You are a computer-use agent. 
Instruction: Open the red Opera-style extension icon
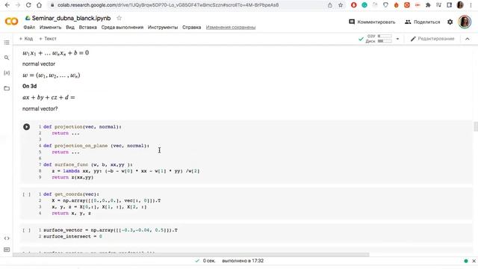353,5
